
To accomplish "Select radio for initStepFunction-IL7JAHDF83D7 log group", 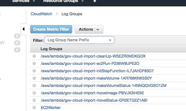I will click(34, 71).
